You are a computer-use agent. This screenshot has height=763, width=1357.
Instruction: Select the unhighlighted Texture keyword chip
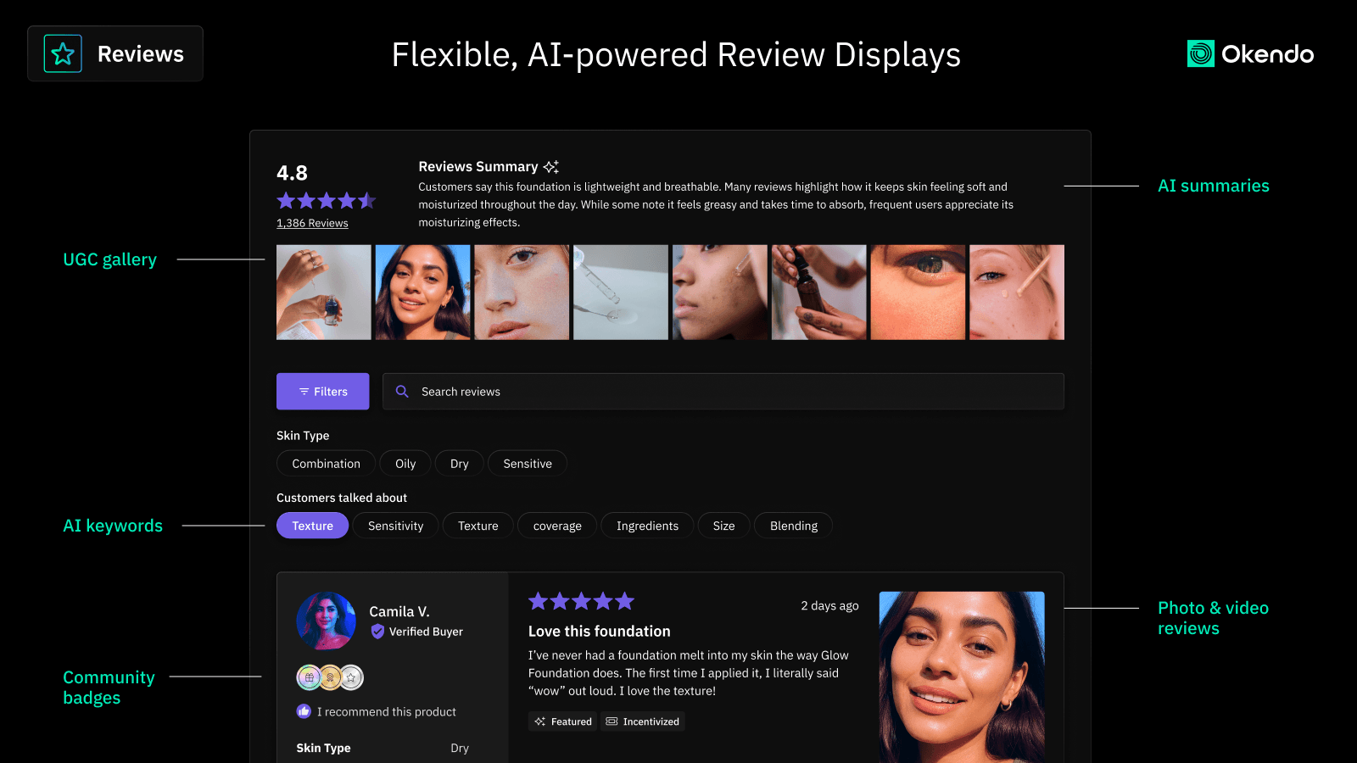point(477,526)
